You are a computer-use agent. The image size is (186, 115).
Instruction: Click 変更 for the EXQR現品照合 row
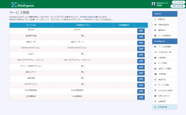[x=141, y=91]
